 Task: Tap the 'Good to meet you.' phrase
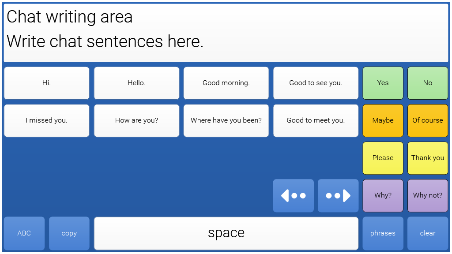316,120
